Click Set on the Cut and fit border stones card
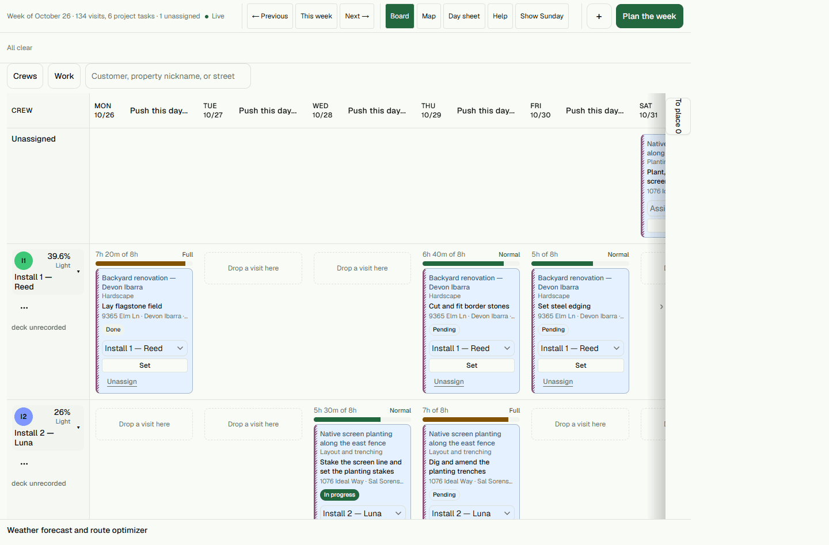 (471, 365)
